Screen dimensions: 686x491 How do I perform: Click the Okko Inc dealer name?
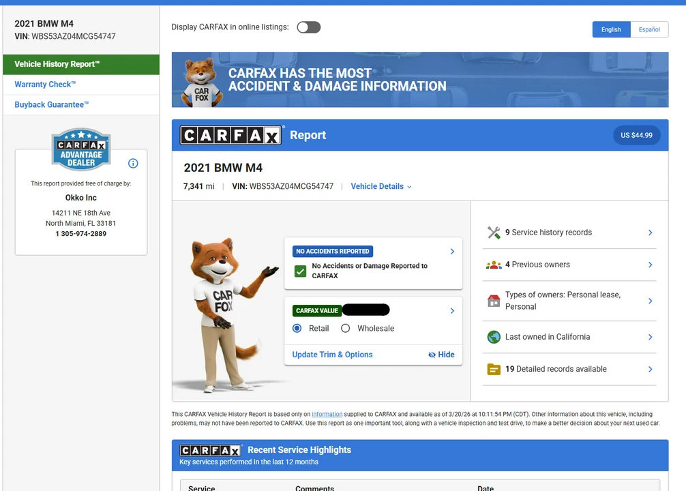point(81,198)
